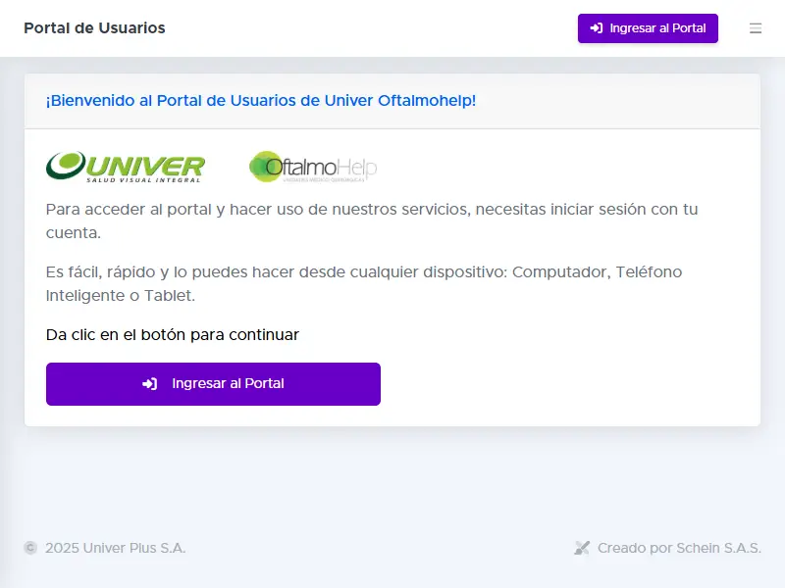Click the Bienvenido al Portal de Usuarios heading

261,101
